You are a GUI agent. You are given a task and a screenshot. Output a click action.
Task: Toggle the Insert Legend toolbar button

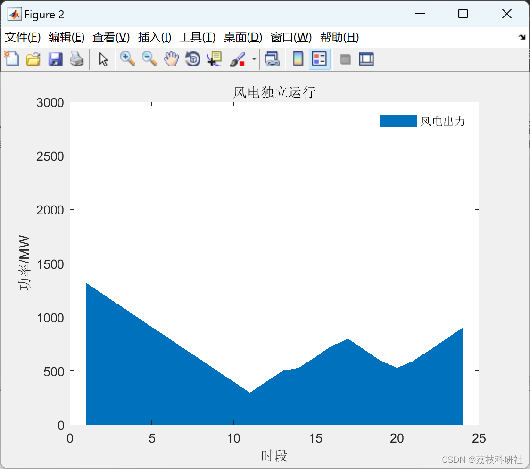(319, 59)
